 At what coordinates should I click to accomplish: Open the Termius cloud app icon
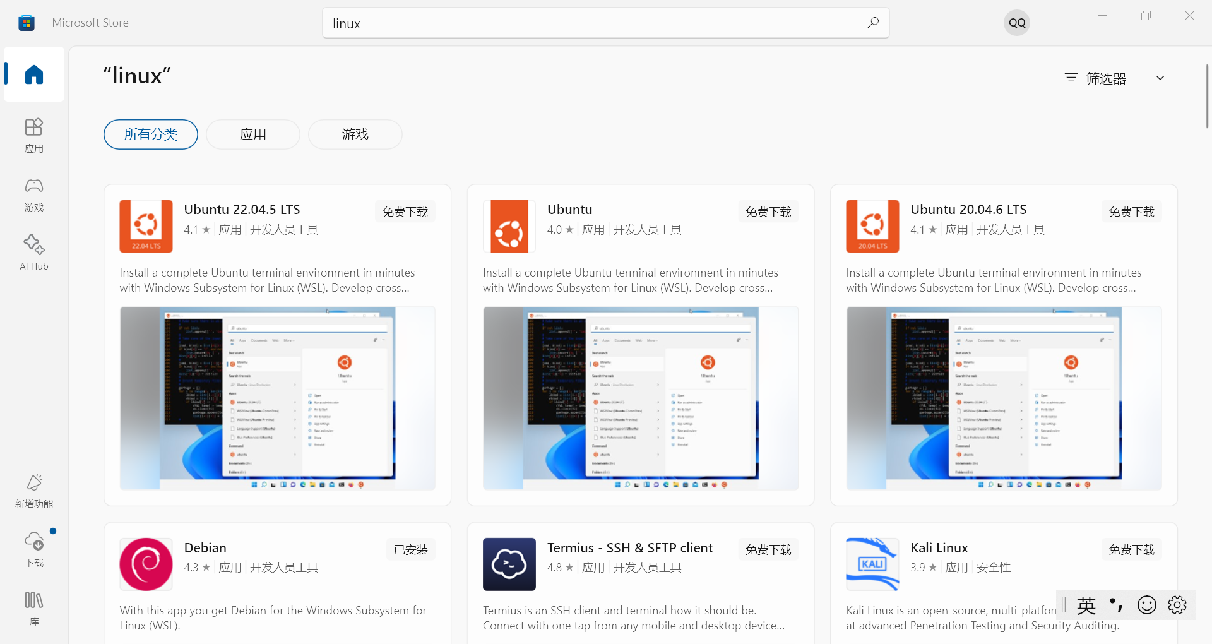coord(509,564)
